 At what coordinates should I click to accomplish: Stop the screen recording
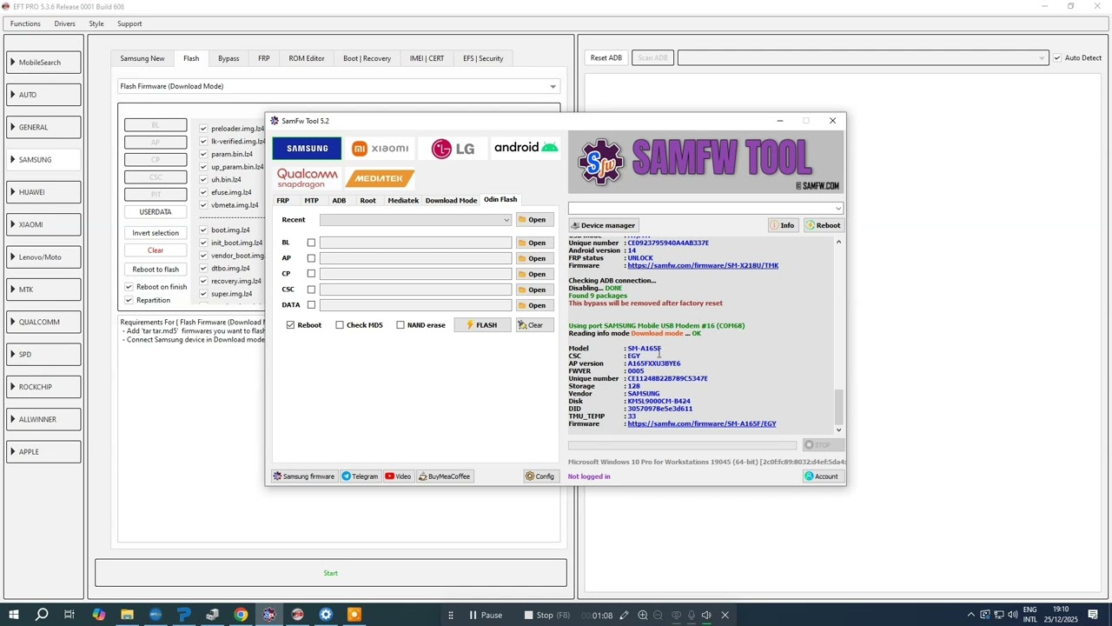[547, 616]
